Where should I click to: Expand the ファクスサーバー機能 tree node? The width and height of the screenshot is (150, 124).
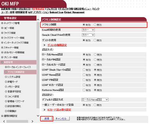click(x=2, y=38)
